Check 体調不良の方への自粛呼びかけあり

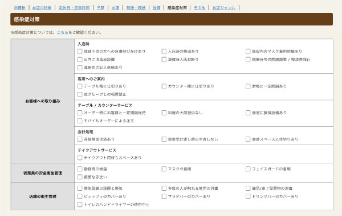80,51
